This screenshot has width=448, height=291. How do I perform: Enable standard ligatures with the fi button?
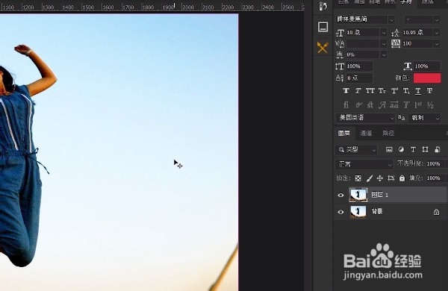(x=346, y=104)
